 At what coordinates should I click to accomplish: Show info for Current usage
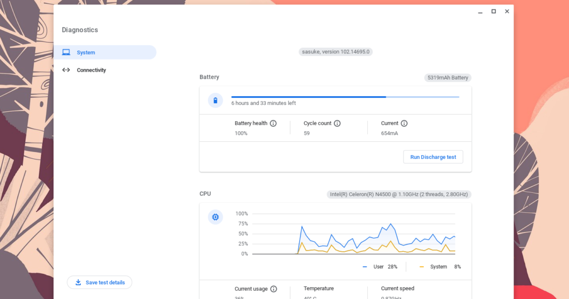pyautogui.click(x=273, y=289)
